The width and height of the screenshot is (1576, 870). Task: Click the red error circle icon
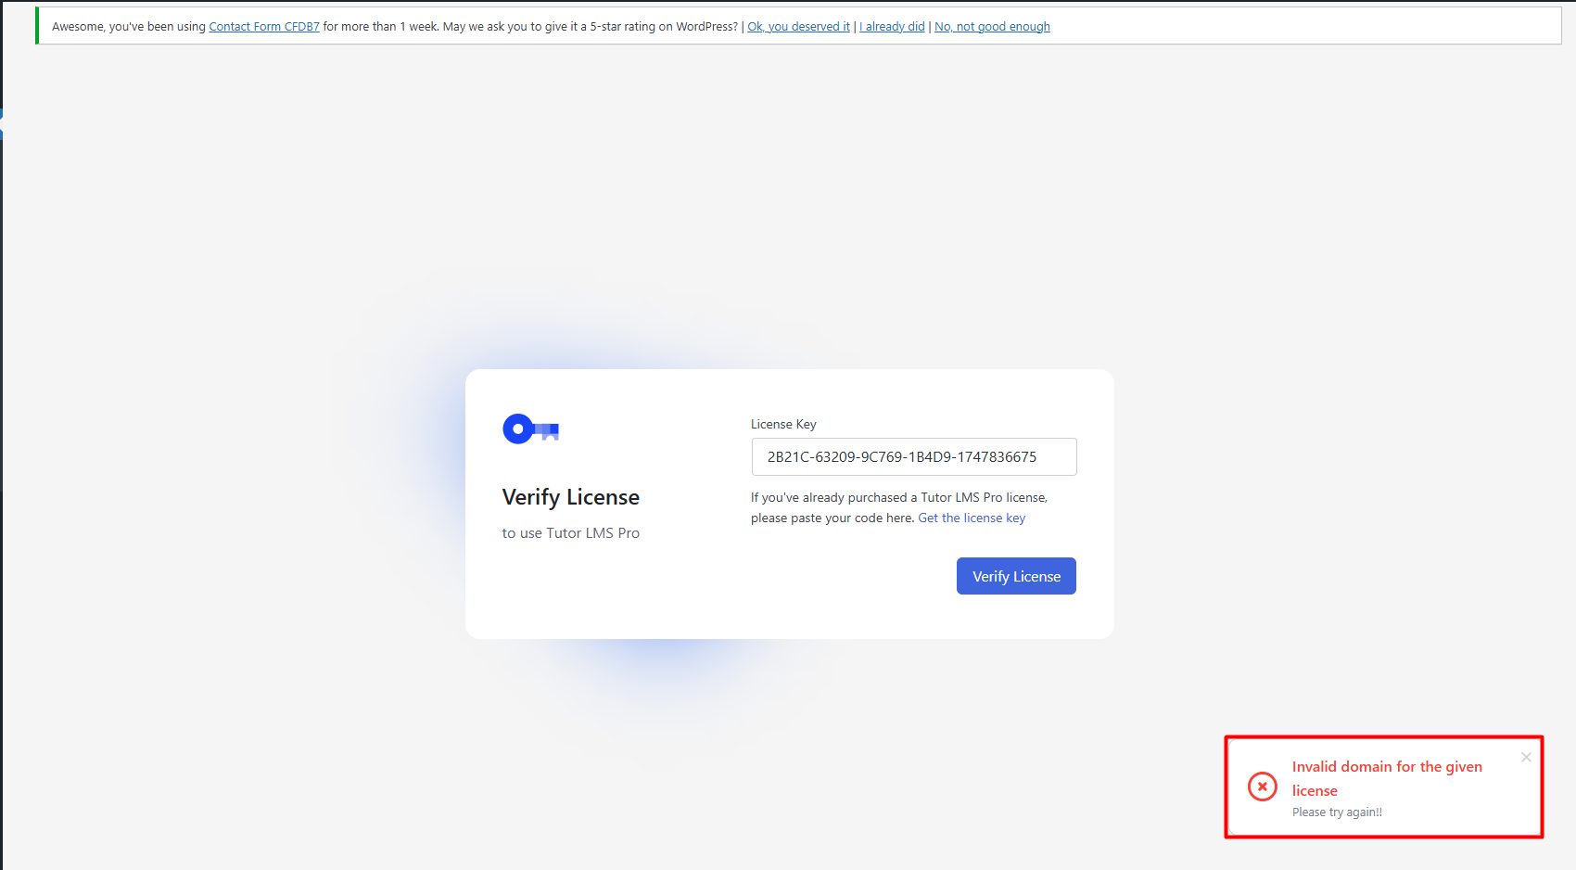pyautogui.click(x=1262, y=787)
